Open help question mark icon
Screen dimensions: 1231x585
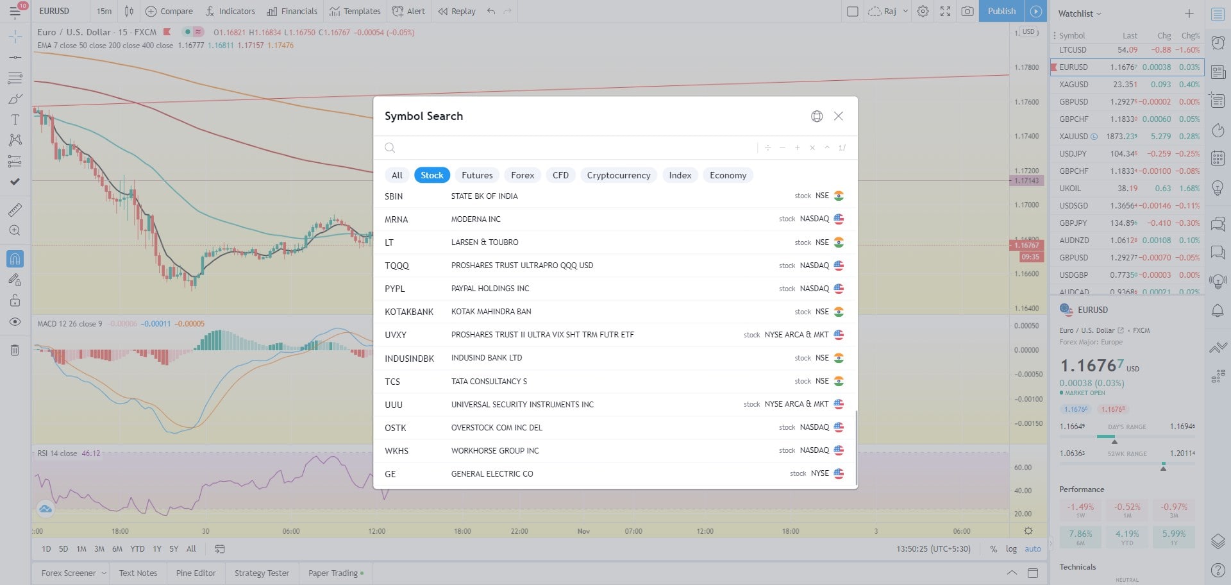tap(1218, 570)
